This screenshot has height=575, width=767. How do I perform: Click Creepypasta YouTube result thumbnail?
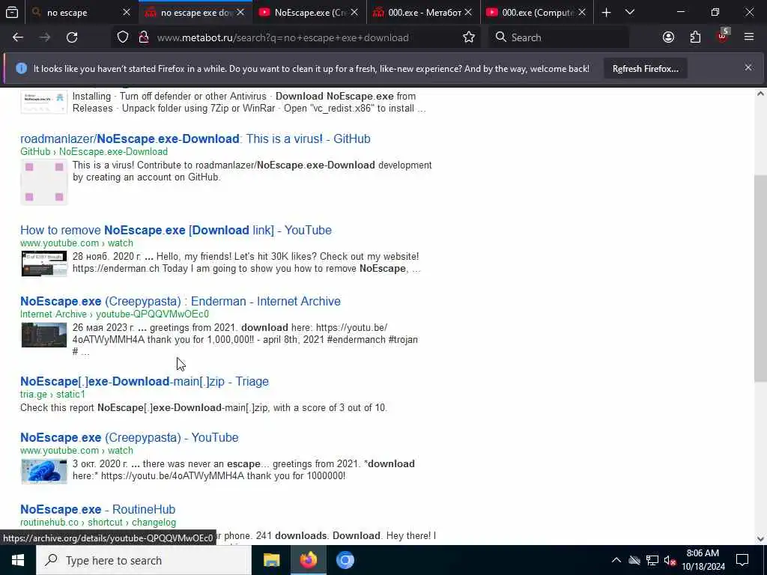[x=44, y=472]
